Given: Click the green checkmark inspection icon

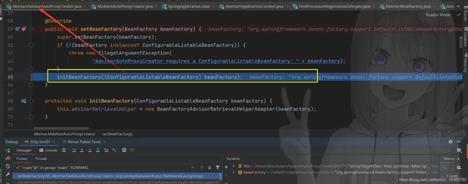Looking at the screenshot, I should pos(458,15).
